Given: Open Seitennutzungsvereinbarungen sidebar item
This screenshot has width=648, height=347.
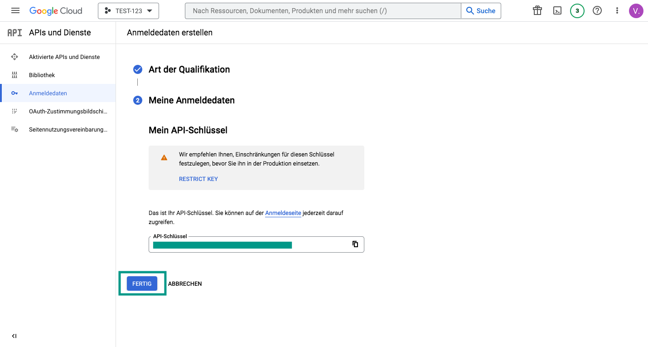Looking at the screenshot, I should (68, 129).
